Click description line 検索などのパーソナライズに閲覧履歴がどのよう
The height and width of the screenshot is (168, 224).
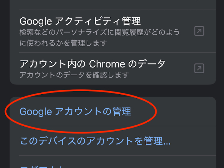99,32
